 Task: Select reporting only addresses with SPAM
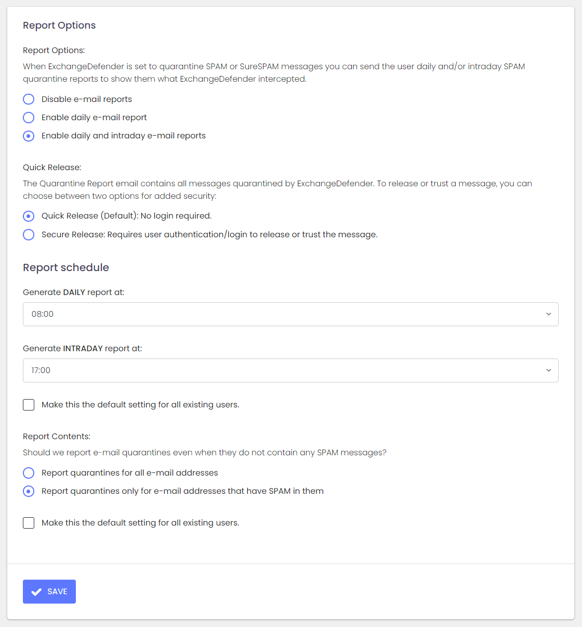tap(29, 491)
